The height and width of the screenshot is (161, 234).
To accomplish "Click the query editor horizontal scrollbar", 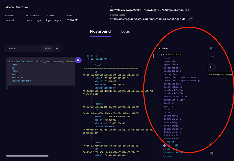I will point(27,156).
